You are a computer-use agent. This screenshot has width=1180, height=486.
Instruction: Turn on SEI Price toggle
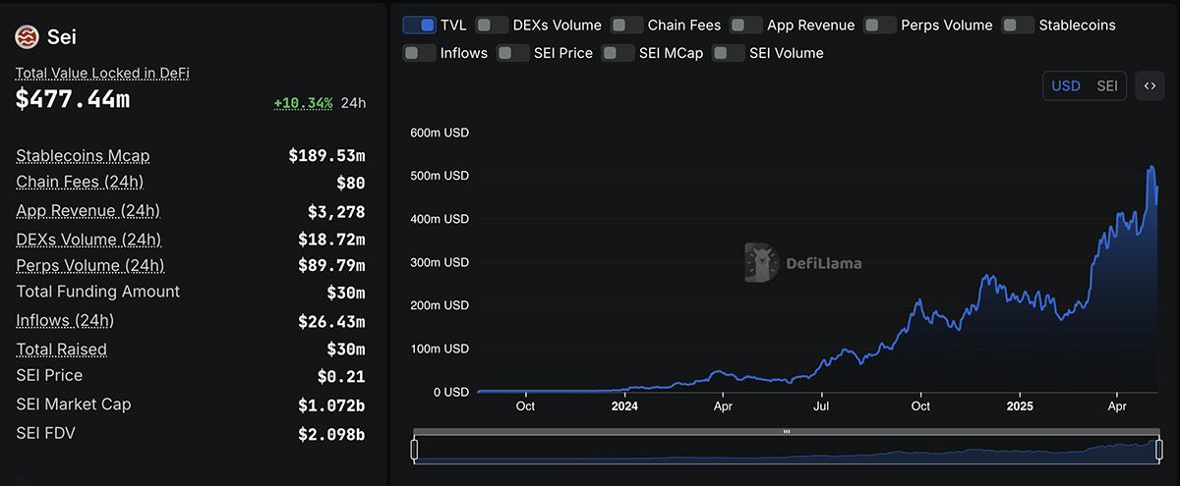pos(512,53)
